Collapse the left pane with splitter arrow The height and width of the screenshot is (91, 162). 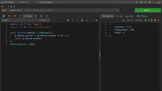[100, 52]
